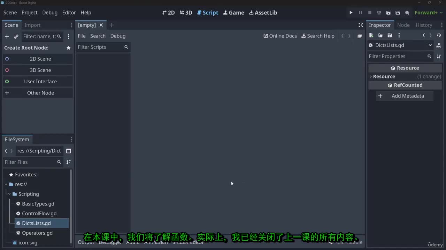Open the Scene menu in the top menu bar
Image resolution: width=446 pixels, height=250 pixels.
pyautogui.click(x=10, y=12)
